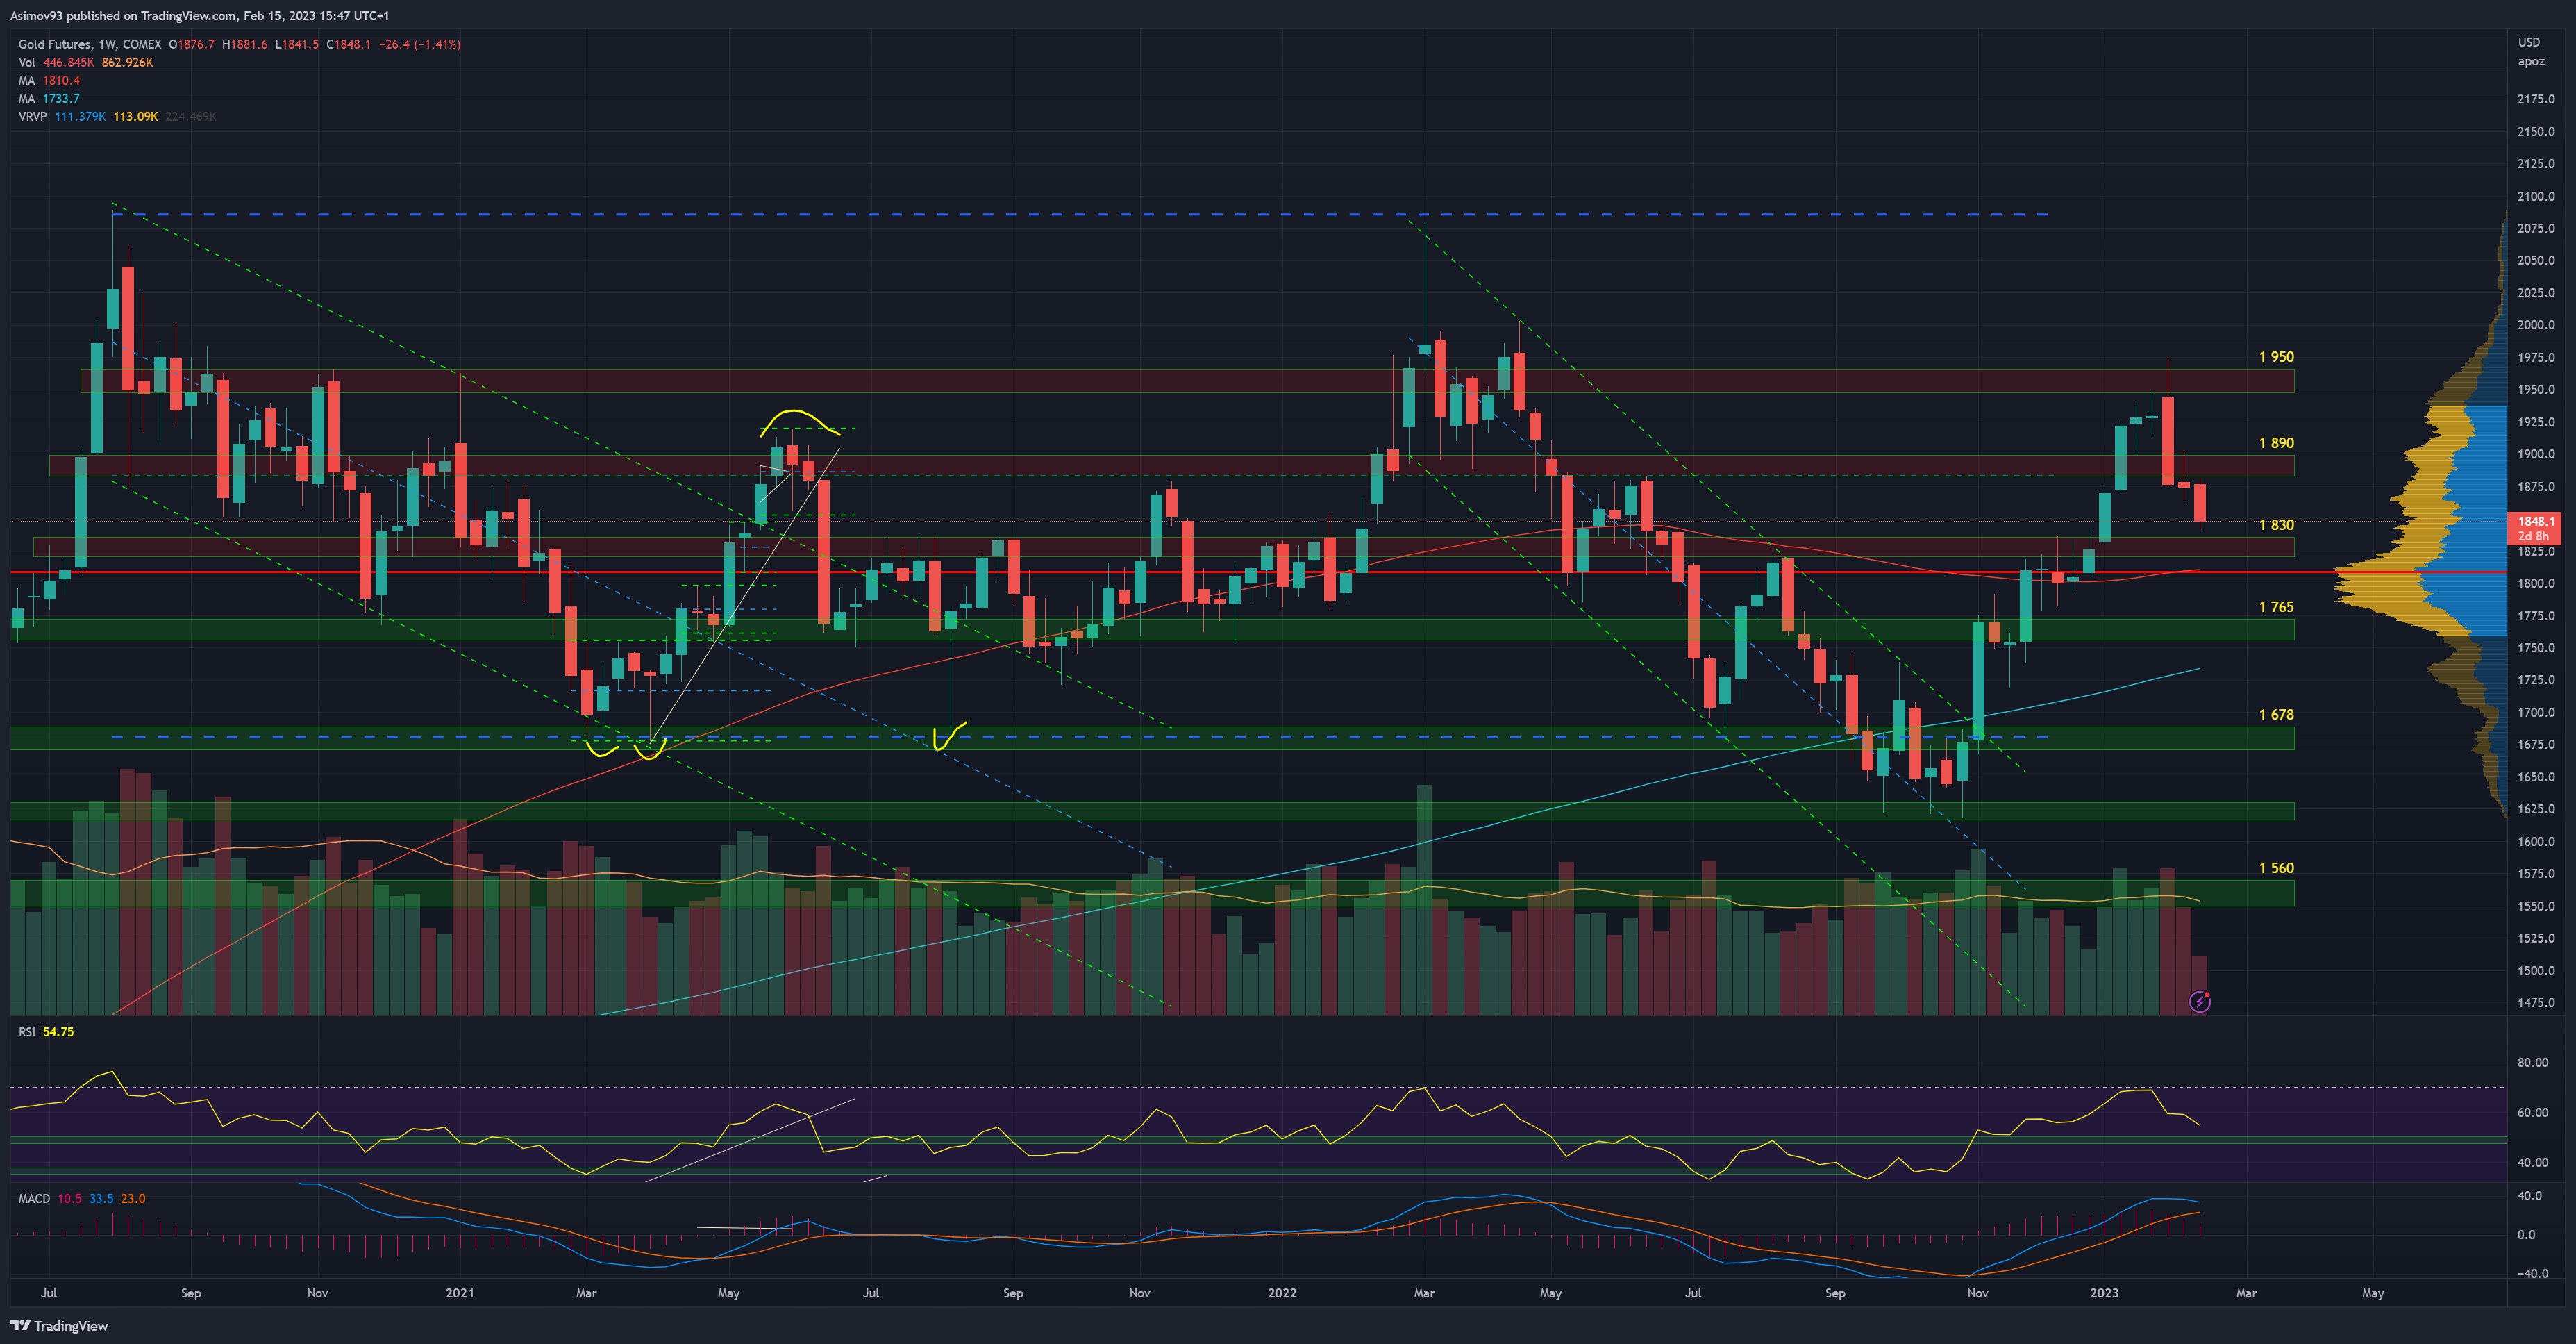
Task: Click the USD currency label on price axis
Action: click(2528, 42)
